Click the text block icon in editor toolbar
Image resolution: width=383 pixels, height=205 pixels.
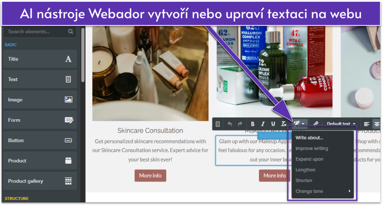pos(218,124)
